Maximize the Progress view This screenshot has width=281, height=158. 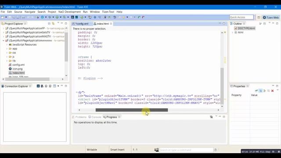pyautogui.click(x=224, y=117)
